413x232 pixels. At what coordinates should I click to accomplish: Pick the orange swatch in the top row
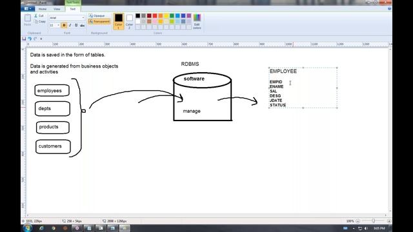161,15
